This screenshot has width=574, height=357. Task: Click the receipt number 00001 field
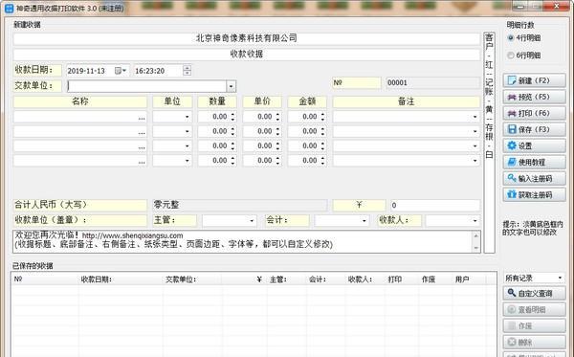click(432, 82)
